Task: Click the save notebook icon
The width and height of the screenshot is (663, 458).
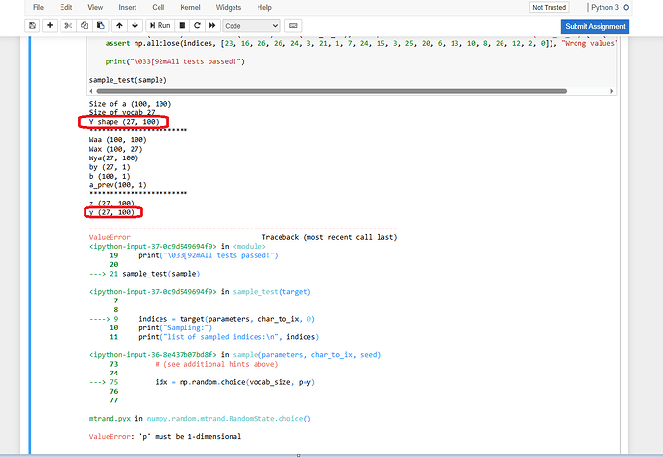Action: [x=33, y=25]
